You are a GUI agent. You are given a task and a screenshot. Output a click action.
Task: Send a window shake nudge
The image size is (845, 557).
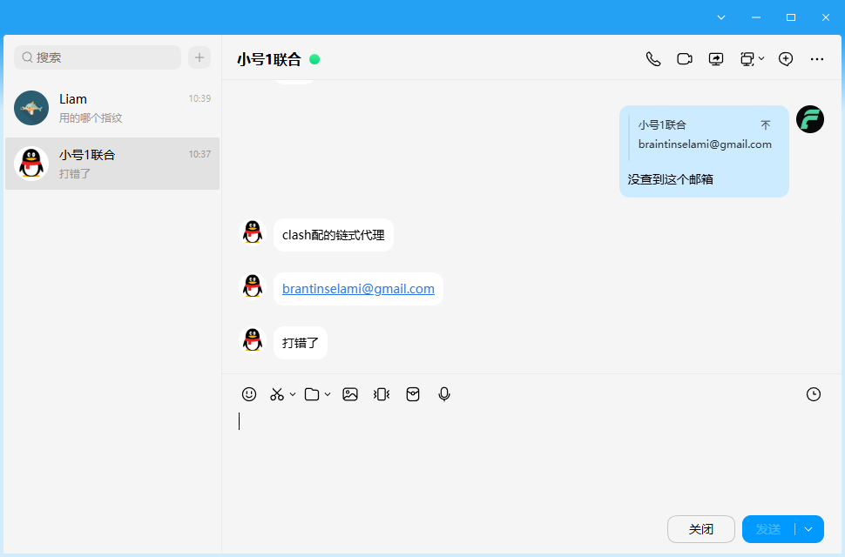coord(382,394)
